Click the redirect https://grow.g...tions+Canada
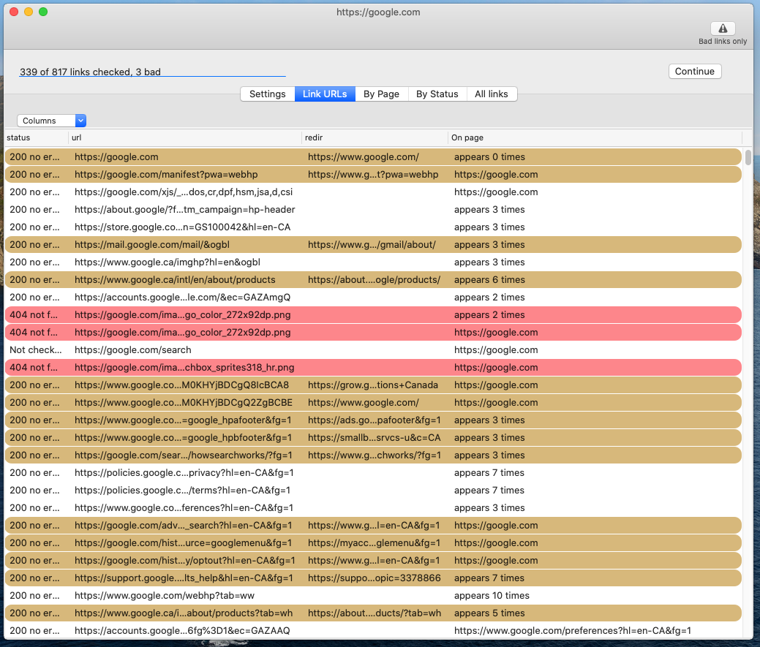 [373, 385]
